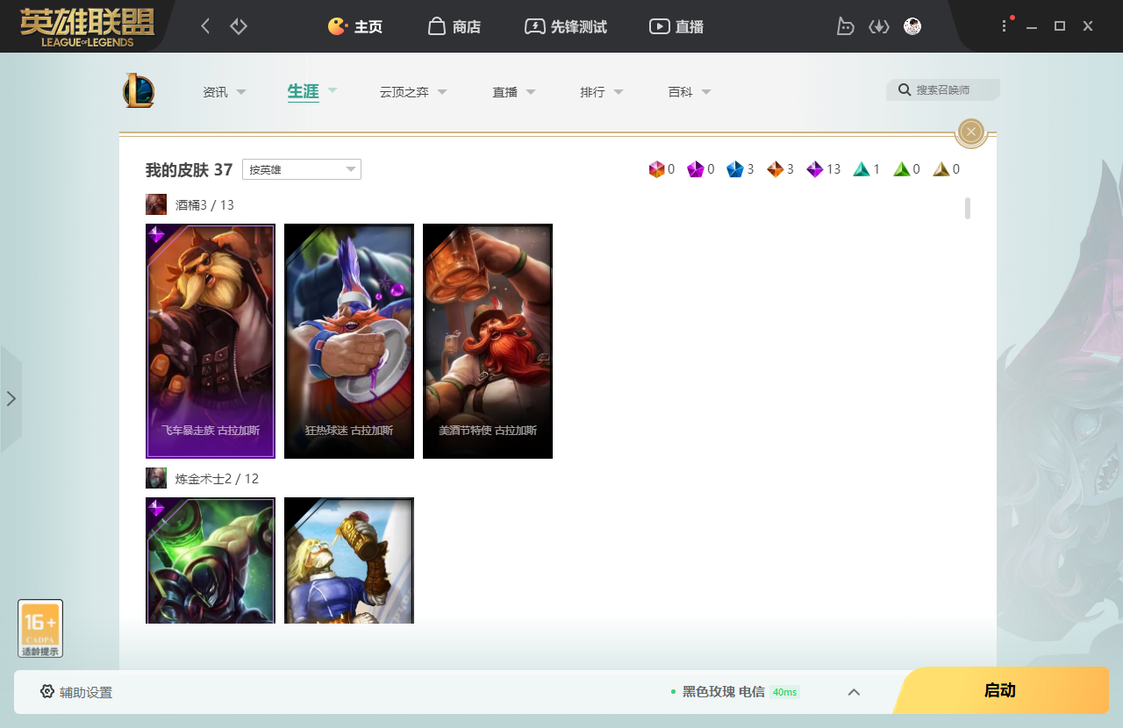The image size is (1123, 728).
Task: Click the 40ms latency indicator
Action: (x=784, y=692)
